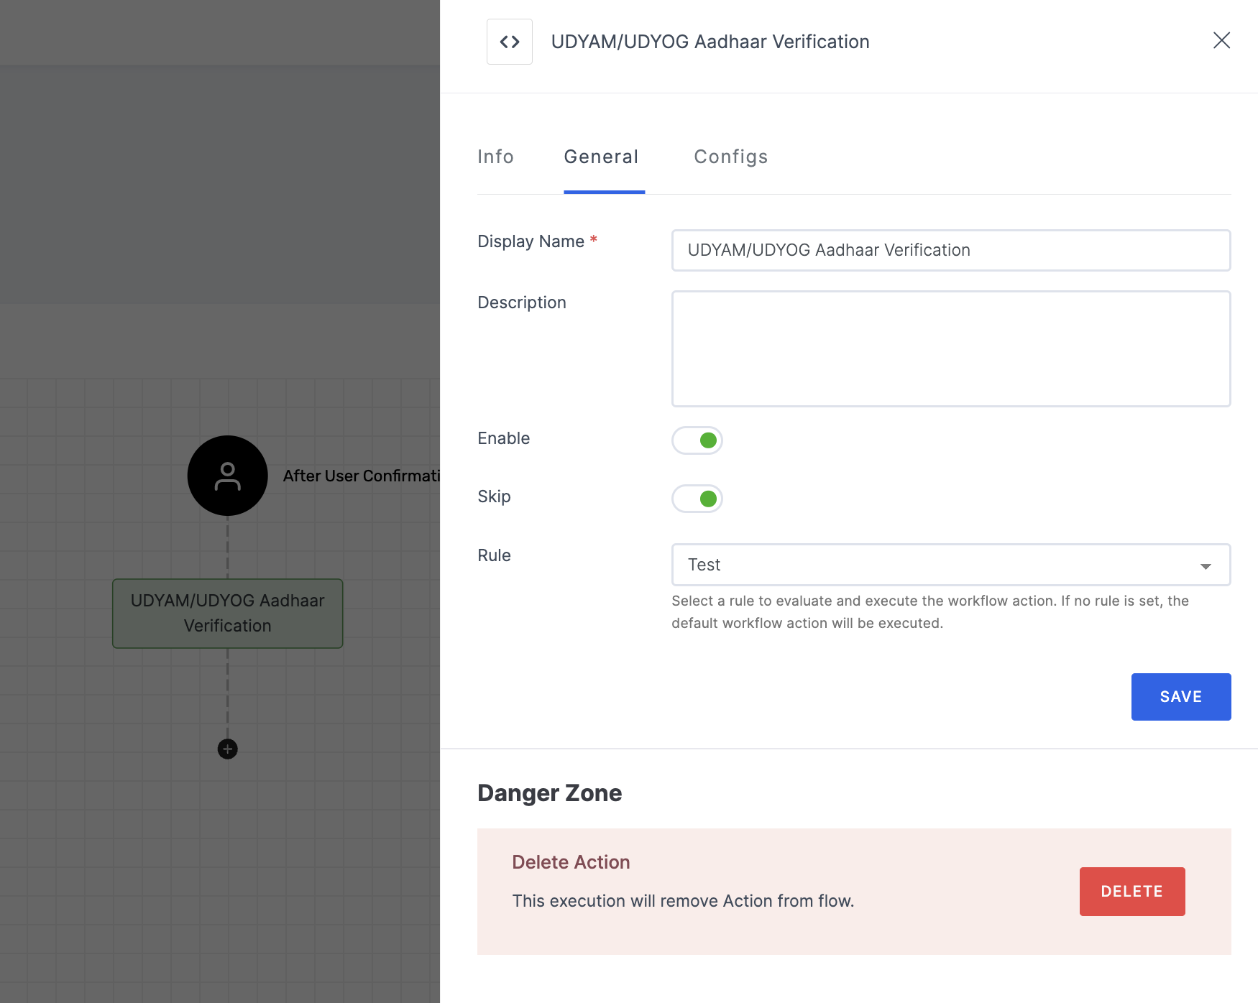Click the user start node icon
This screenshot has width=1258, height=1003.
(x=228, y=476)
